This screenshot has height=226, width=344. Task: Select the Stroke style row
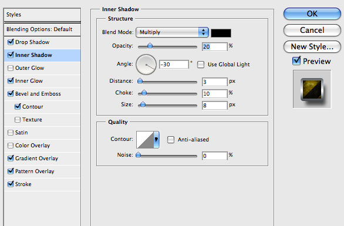tap(42, 184)
